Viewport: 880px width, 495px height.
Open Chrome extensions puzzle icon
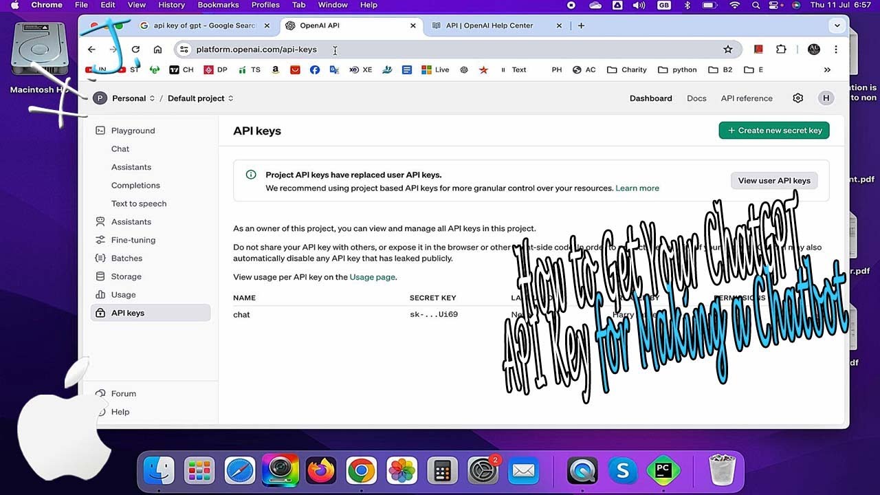click(x=781, y=49)
